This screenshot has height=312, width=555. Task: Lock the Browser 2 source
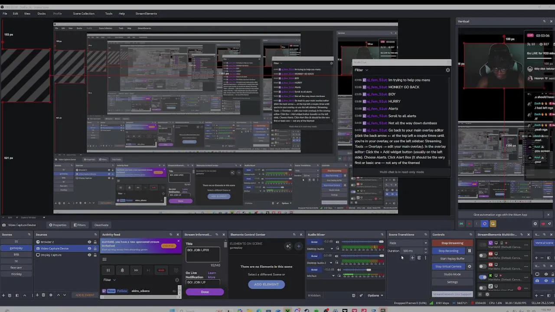[x=95, y=242]
